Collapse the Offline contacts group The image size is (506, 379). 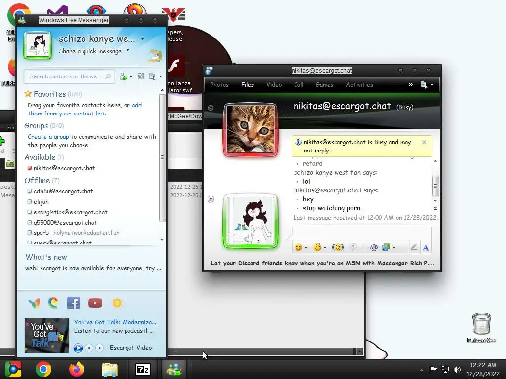(x=42, y=181)
